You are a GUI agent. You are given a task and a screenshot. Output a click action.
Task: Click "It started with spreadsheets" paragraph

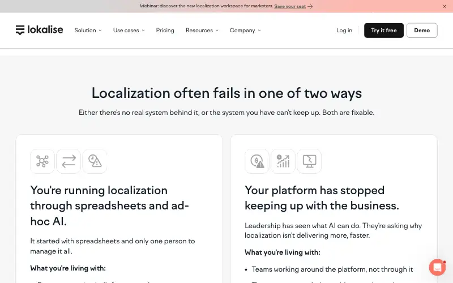point(113,246)
